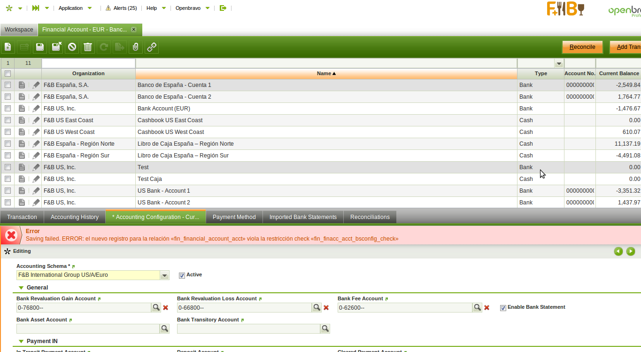Switch to the Payment Method tab
Screen dimensions: 641x352
[234, 217]
